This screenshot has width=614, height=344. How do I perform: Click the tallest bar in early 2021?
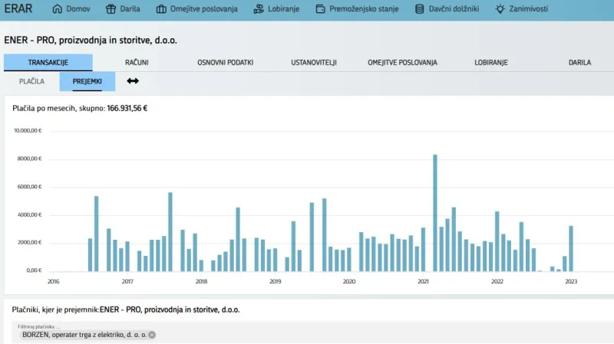point(435,213)
